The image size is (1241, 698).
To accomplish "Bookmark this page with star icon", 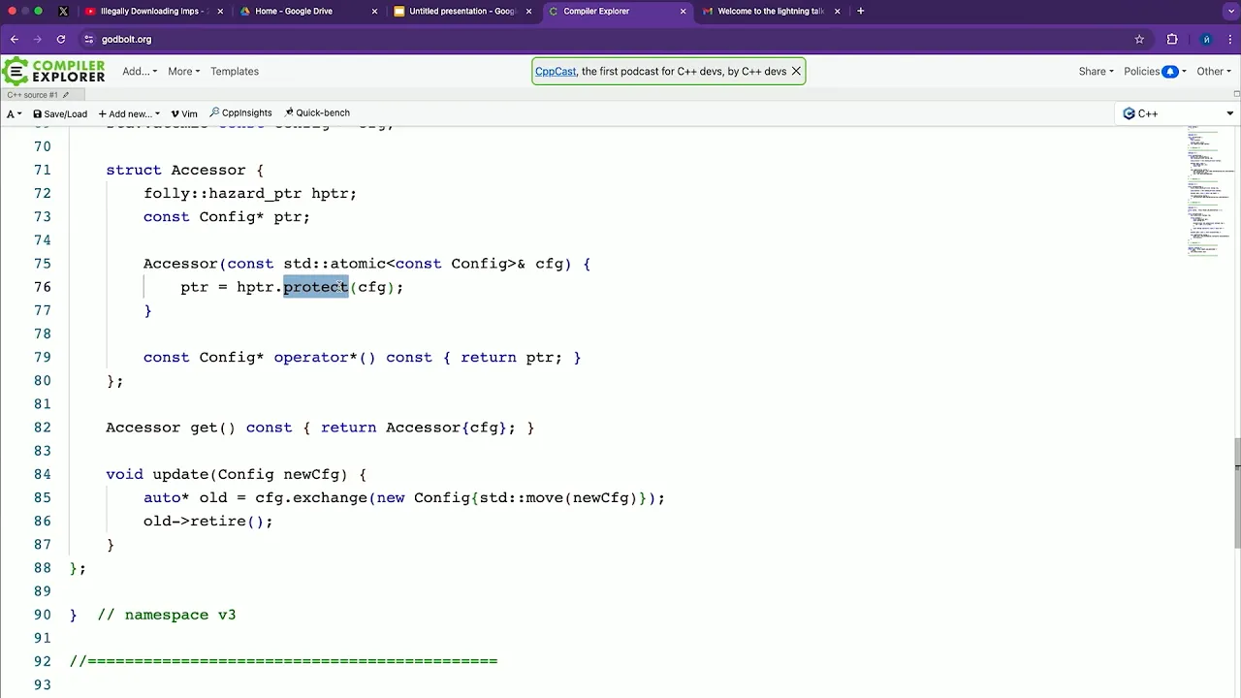I will [x=1139, y=40].
